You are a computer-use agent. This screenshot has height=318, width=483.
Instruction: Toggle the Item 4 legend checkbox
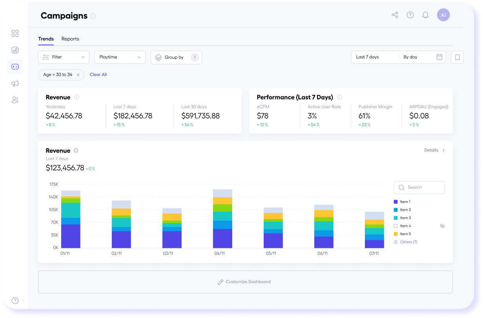coord(396,226)
